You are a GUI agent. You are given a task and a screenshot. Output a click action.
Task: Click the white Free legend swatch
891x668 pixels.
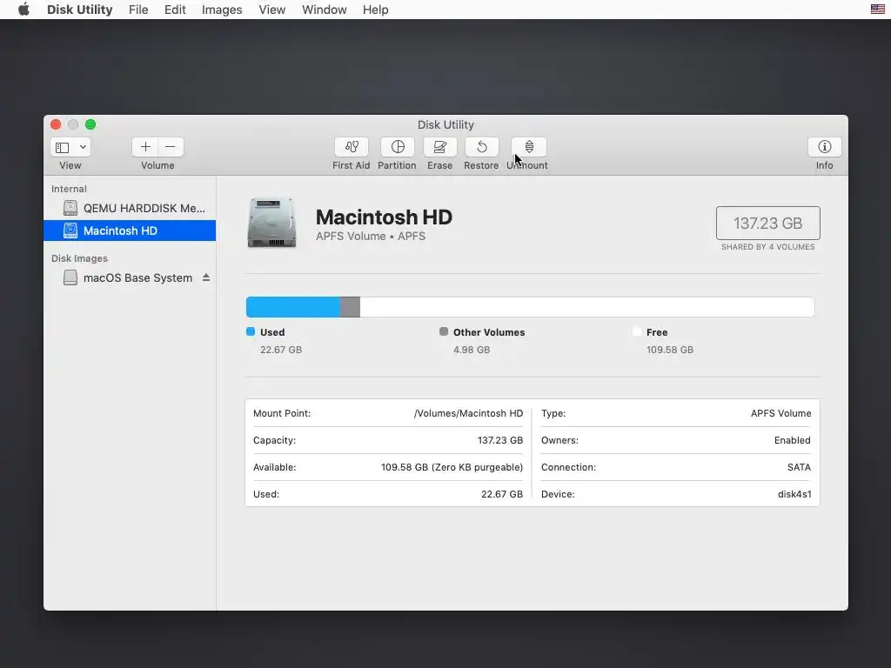coord(637,331)
